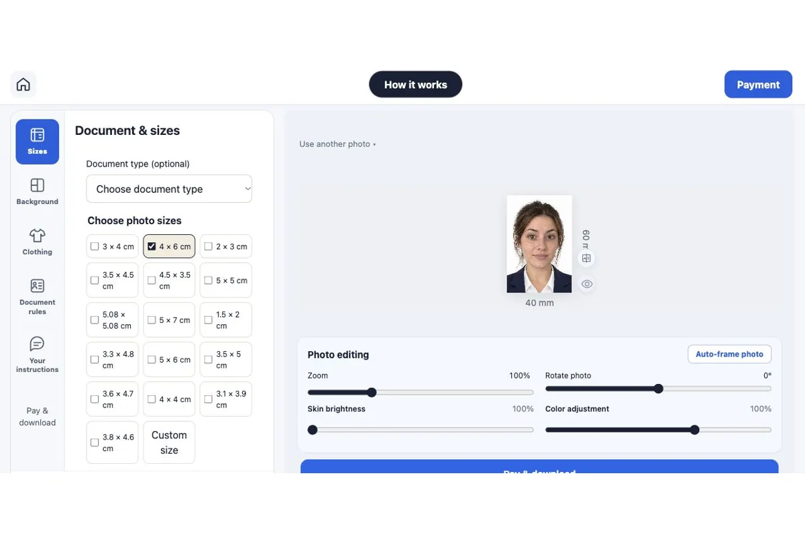Click the Skin brightness slider handle
This screenshot has height=537, width=805.
point(313,430)
